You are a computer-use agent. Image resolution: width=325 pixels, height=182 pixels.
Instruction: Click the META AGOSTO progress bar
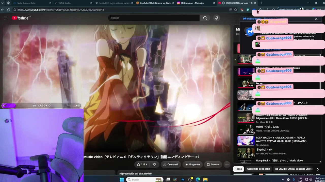coord(41,106)
